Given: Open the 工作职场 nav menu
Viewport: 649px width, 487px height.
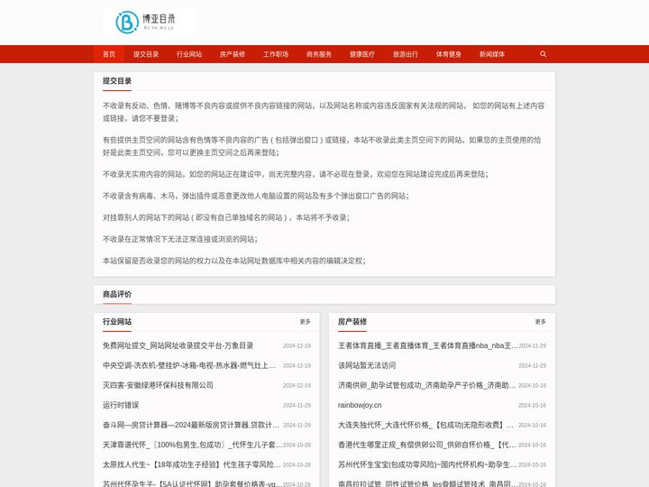Looking at the screenshot, I should point(276,54).
